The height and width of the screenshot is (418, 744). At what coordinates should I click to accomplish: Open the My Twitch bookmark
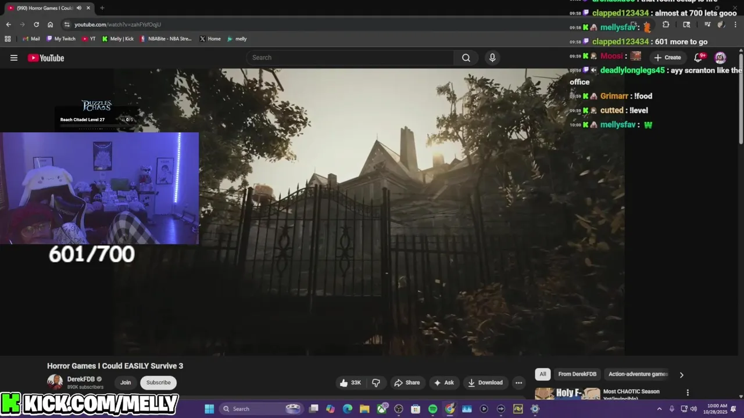61,39
